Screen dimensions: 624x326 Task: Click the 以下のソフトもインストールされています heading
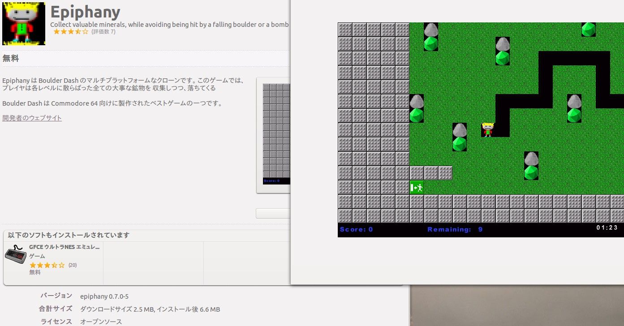69,235
